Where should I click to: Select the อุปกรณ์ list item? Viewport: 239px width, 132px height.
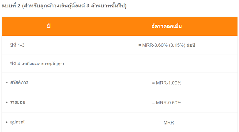(x=17, y=122)
